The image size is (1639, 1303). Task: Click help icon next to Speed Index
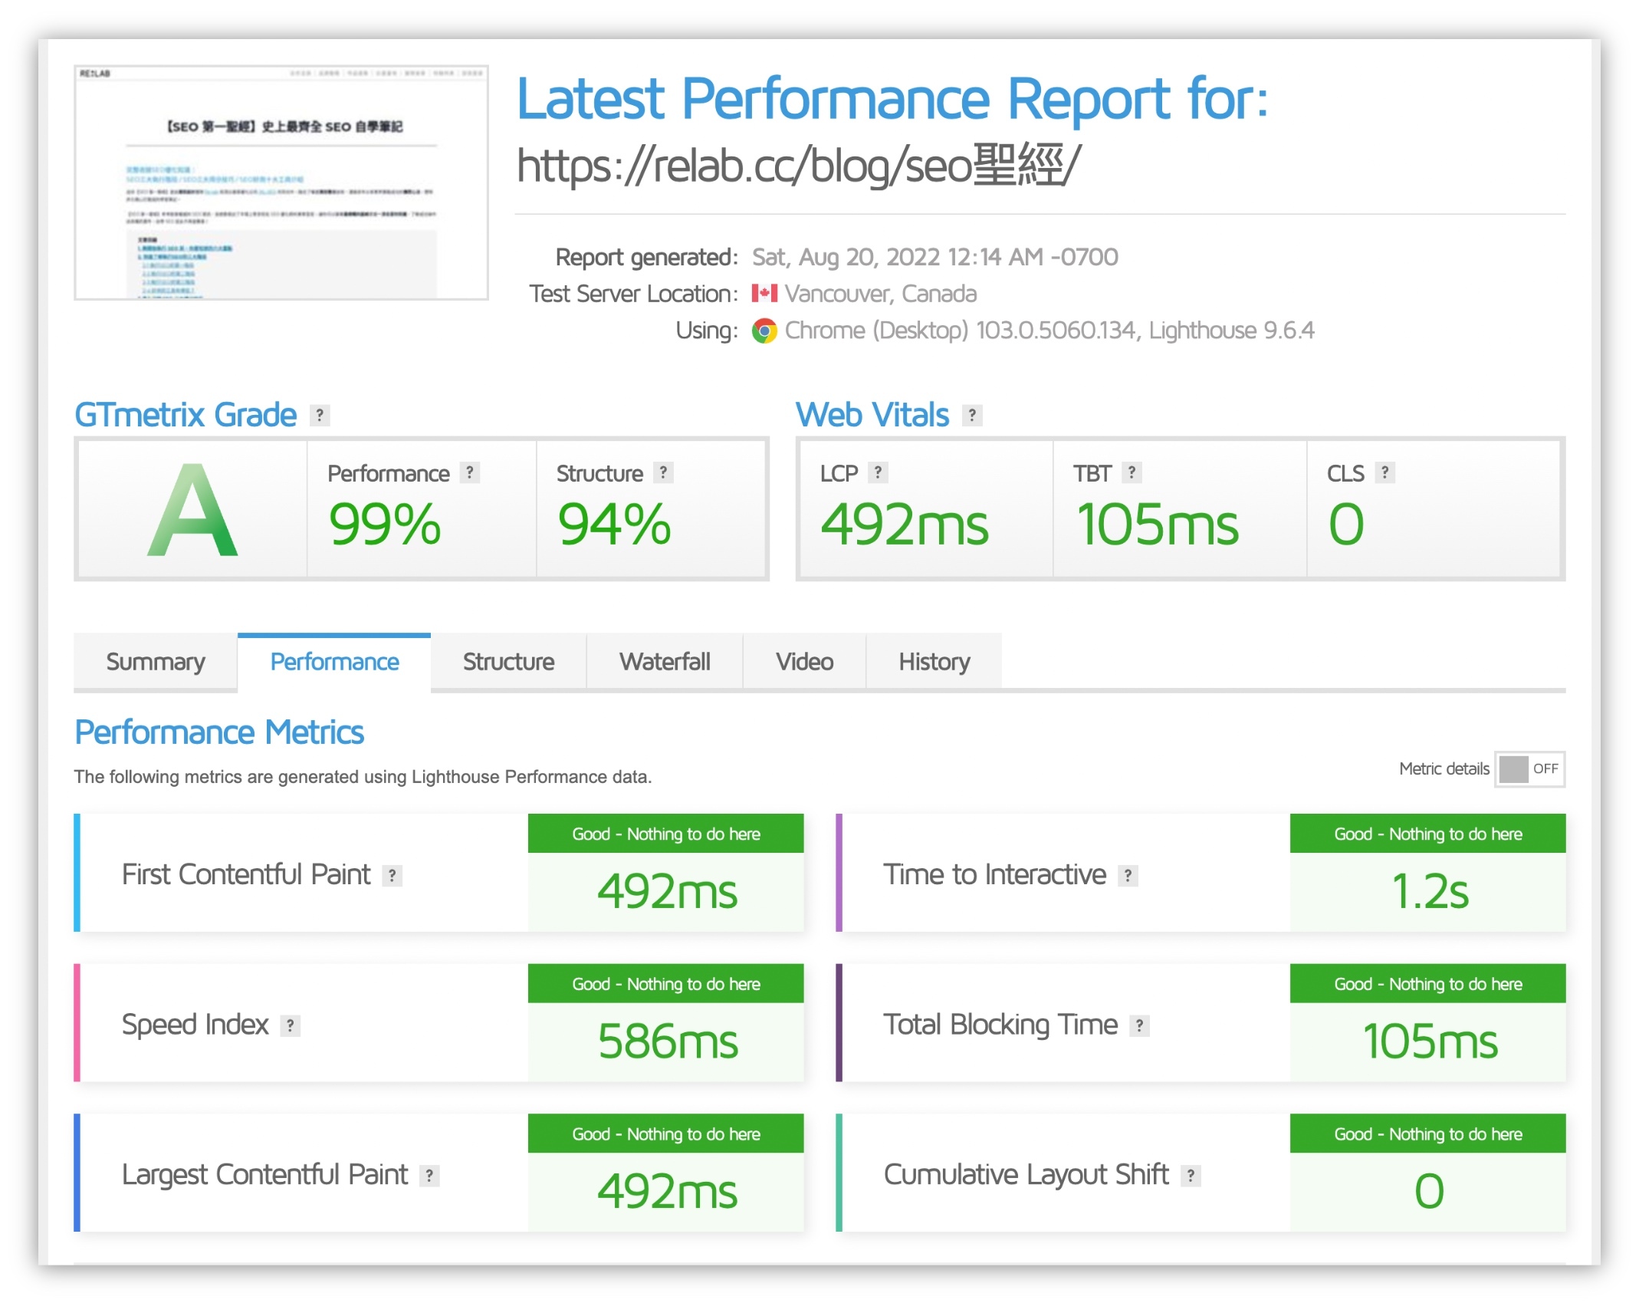290,1025
